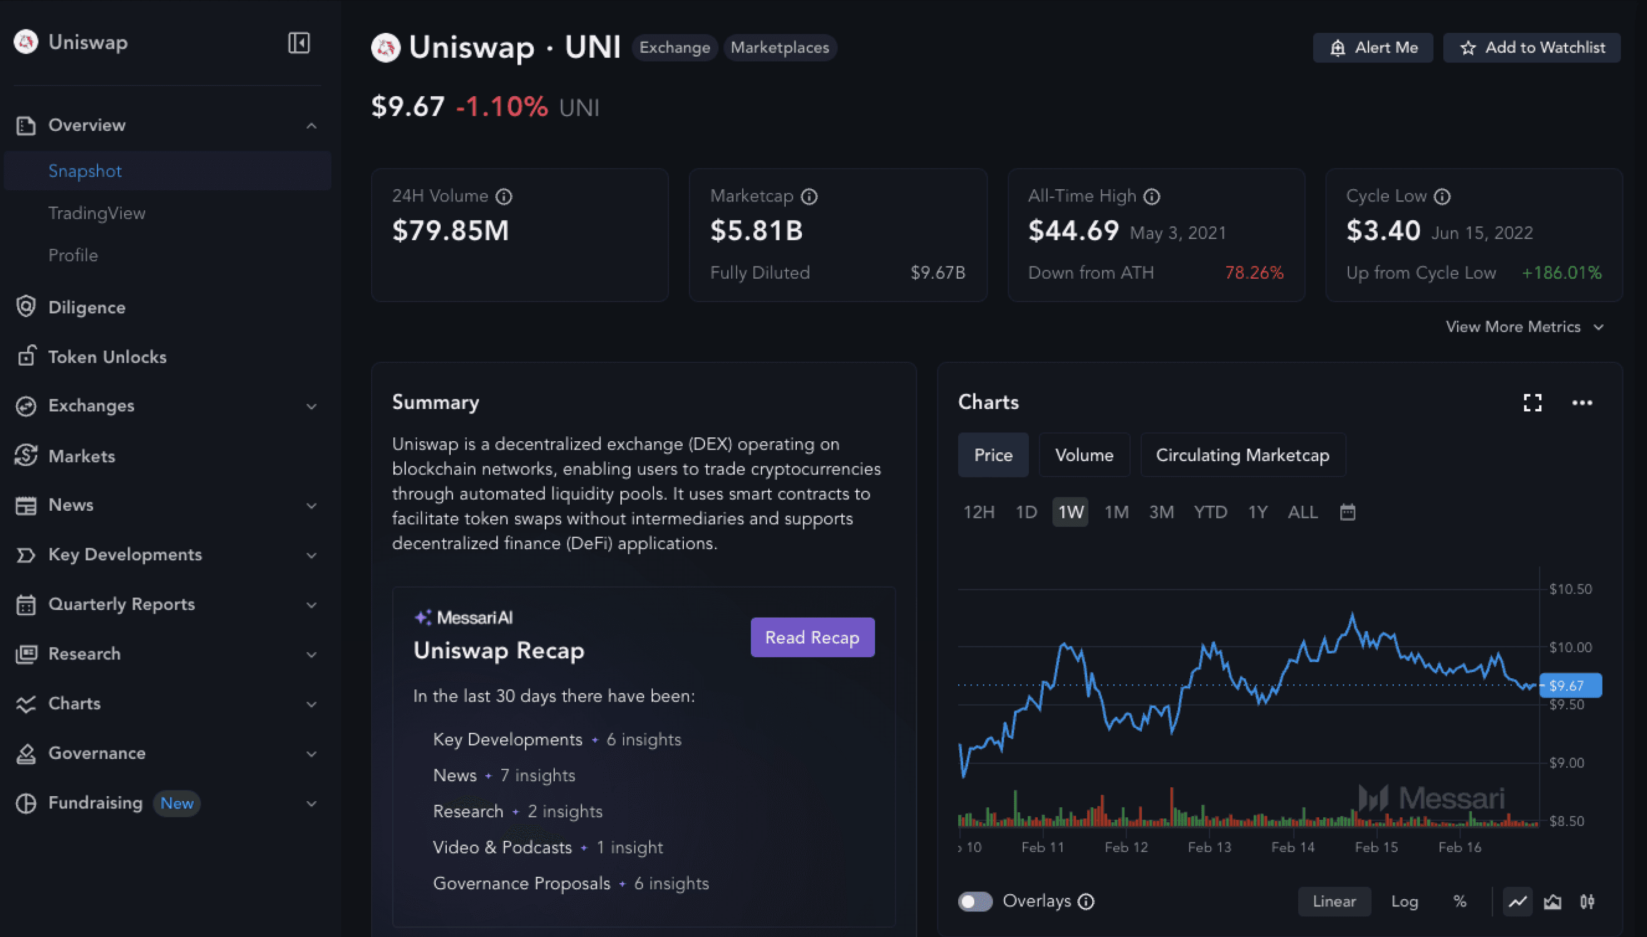This screenshot has height=937, width=1647.
Task: Expand the Research section chevron
Action: coord(312,654)
